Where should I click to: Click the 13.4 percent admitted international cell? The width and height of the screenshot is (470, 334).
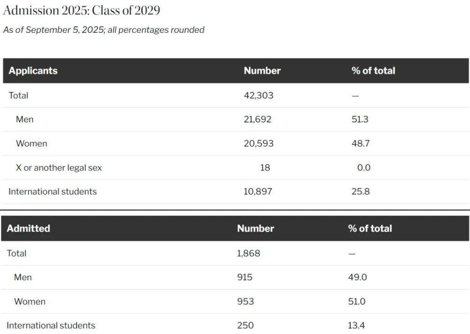point(356,326)
